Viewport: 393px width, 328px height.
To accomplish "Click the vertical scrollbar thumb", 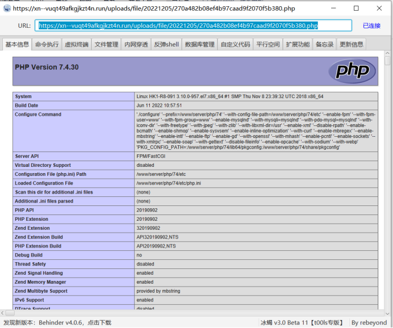I will 387,61.
